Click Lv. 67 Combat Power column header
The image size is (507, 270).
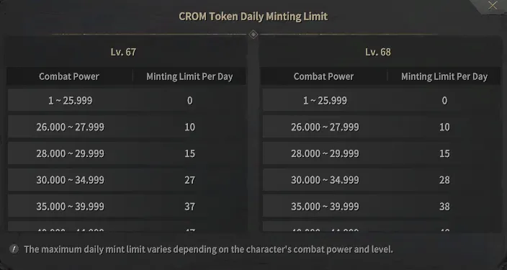69,76
